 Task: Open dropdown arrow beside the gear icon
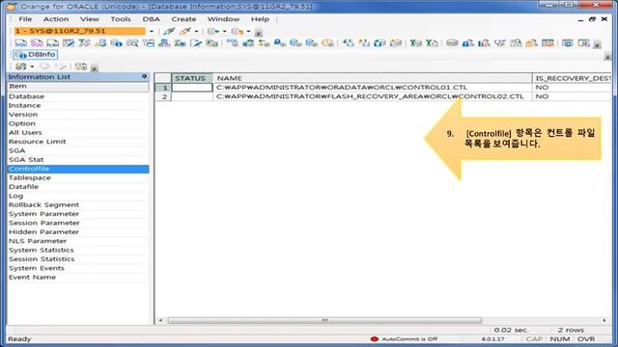coord(32,67)
